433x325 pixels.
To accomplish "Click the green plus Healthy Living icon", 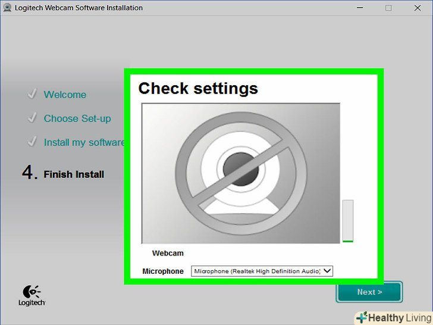I will point(361,318).
